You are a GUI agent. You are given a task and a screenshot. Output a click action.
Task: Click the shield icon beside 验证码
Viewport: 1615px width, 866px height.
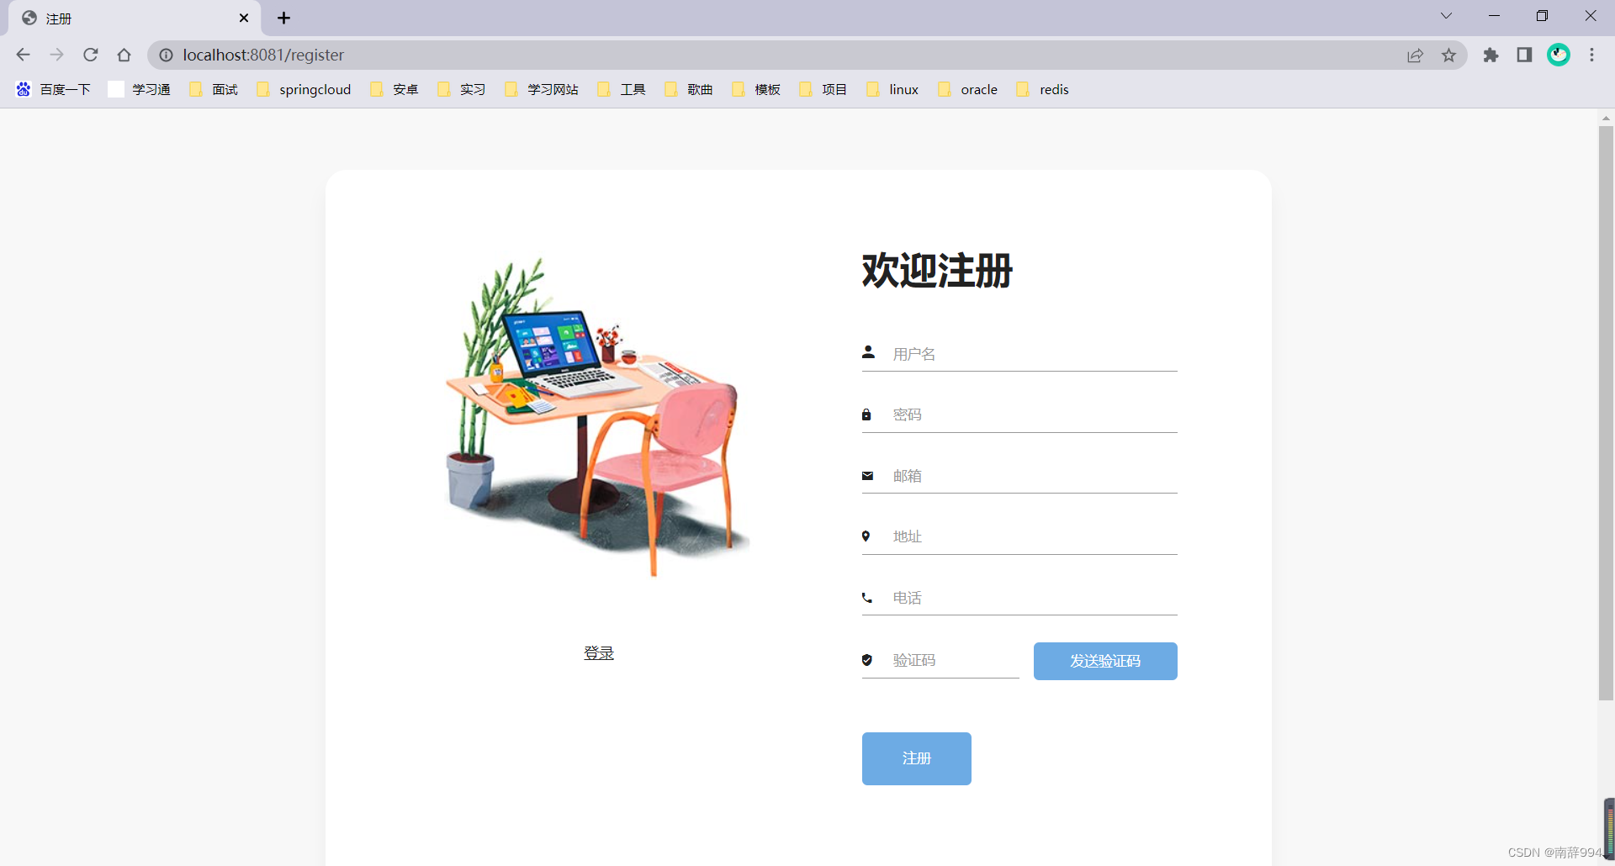pos(867,660)
